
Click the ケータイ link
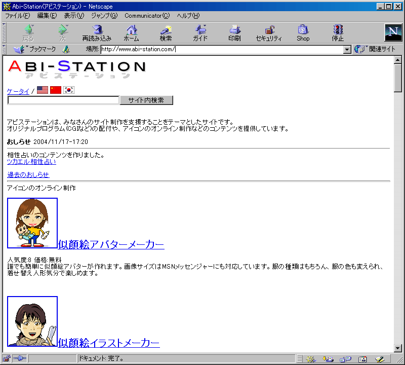[x=18, y=91]
